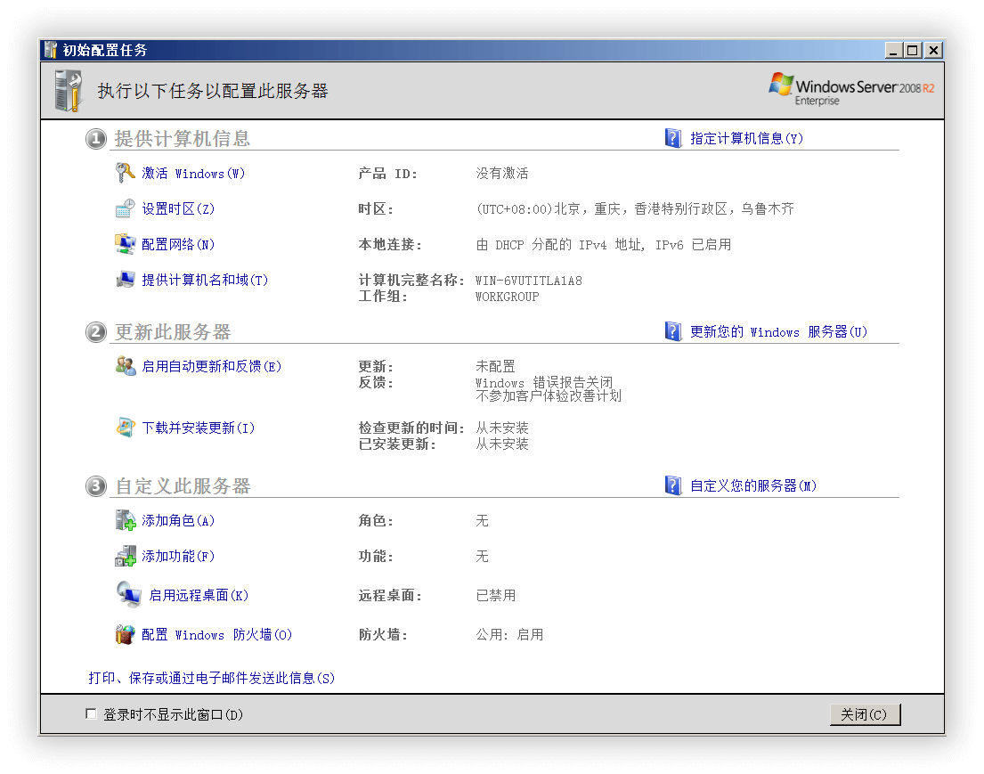Click the server plus icon beside 添加角色
Image resolution: width=984 pixels, height=774 pixels.
point(125,520)
